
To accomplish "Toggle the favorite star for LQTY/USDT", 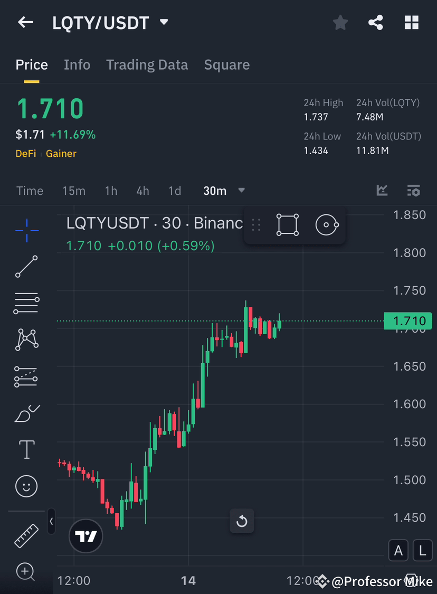I will tap(340, 22).
